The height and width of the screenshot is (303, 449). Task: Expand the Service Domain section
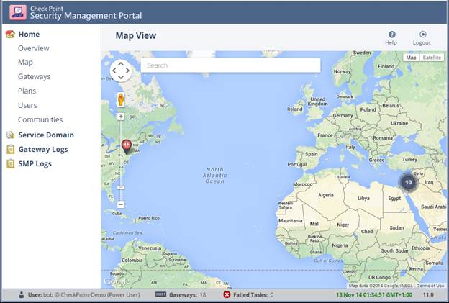pos(46,135)
